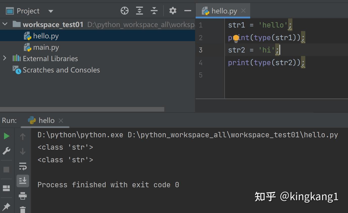Rerun the hello script with green run icon
The image size is (348, 213).
pos(6,136)
